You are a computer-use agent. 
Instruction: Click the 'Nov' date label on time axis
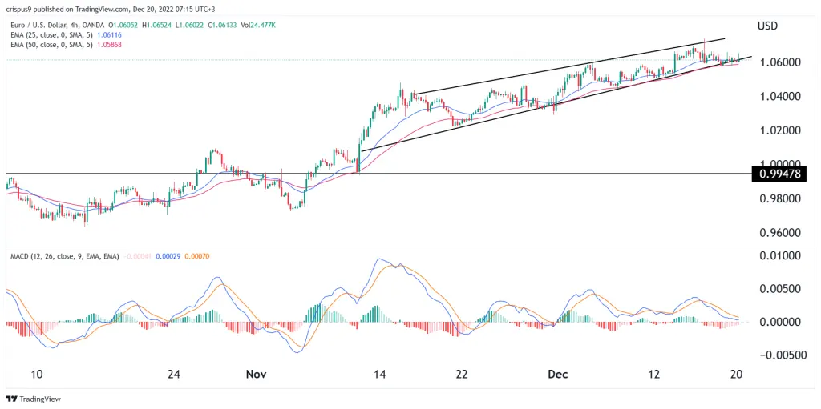256,375
